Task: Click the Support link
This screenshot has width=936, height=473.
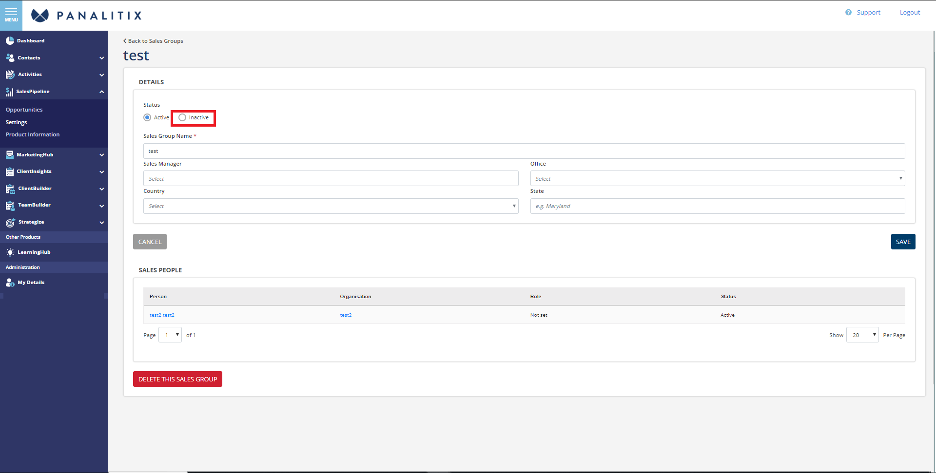Action: point(868,12)
